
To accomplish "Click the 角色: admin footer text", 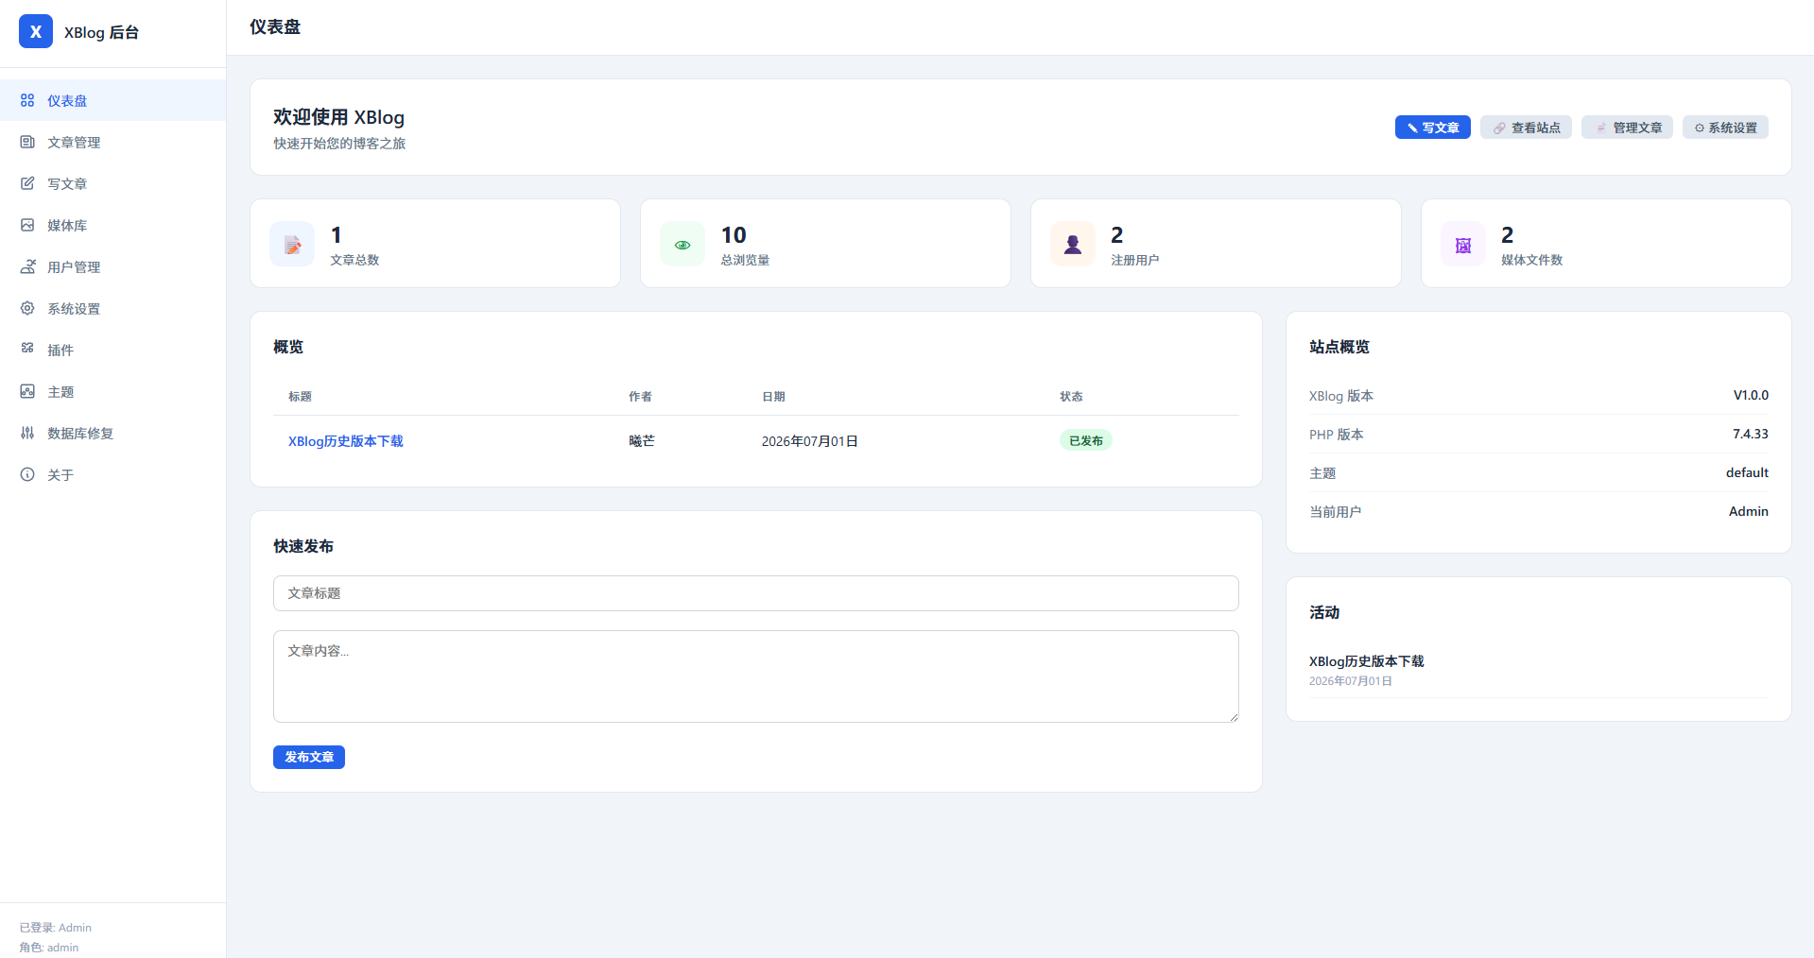I will point(49,948).
